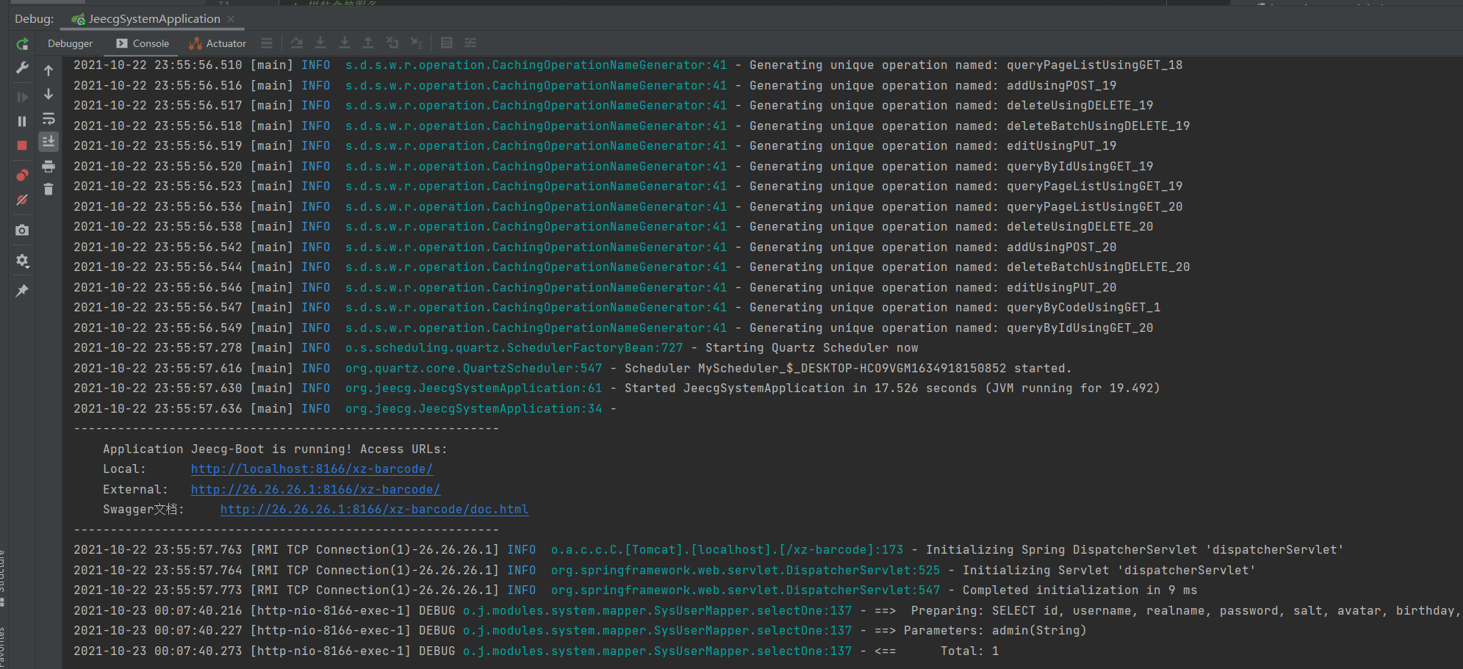Open debugger settings gear dropdown
The width and height of the screenshot is (1463, 669).
click(22, 261)
